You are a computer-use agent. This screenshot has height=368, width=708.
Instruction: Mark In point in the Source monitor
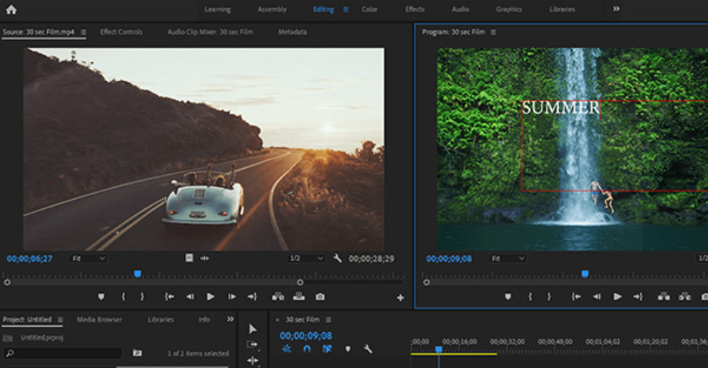(x=123, y=297)
